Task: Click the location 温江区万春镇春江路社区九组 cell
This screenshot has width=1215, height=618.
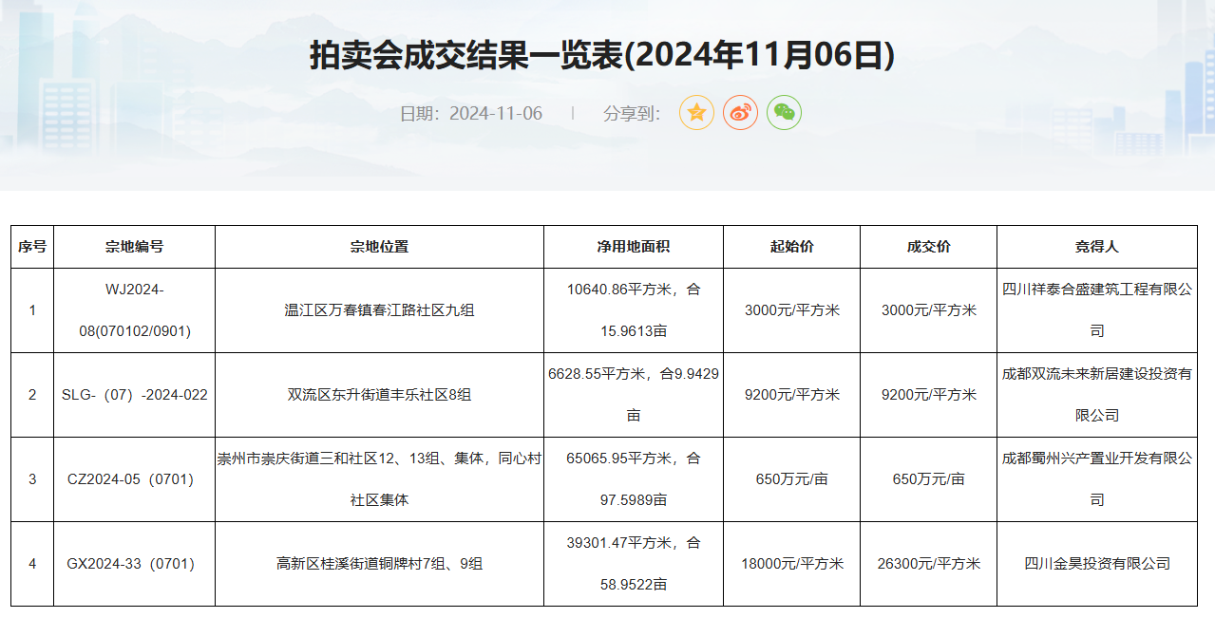Action: coord(379,310)
